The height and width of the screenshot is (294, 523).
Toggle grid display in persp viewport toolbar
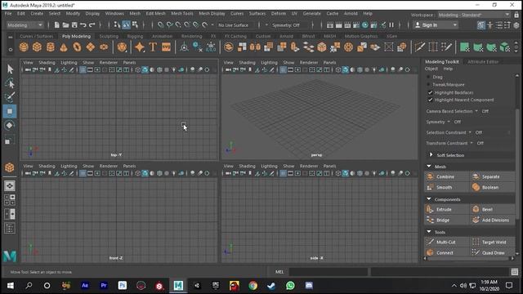tap(283, 69)
